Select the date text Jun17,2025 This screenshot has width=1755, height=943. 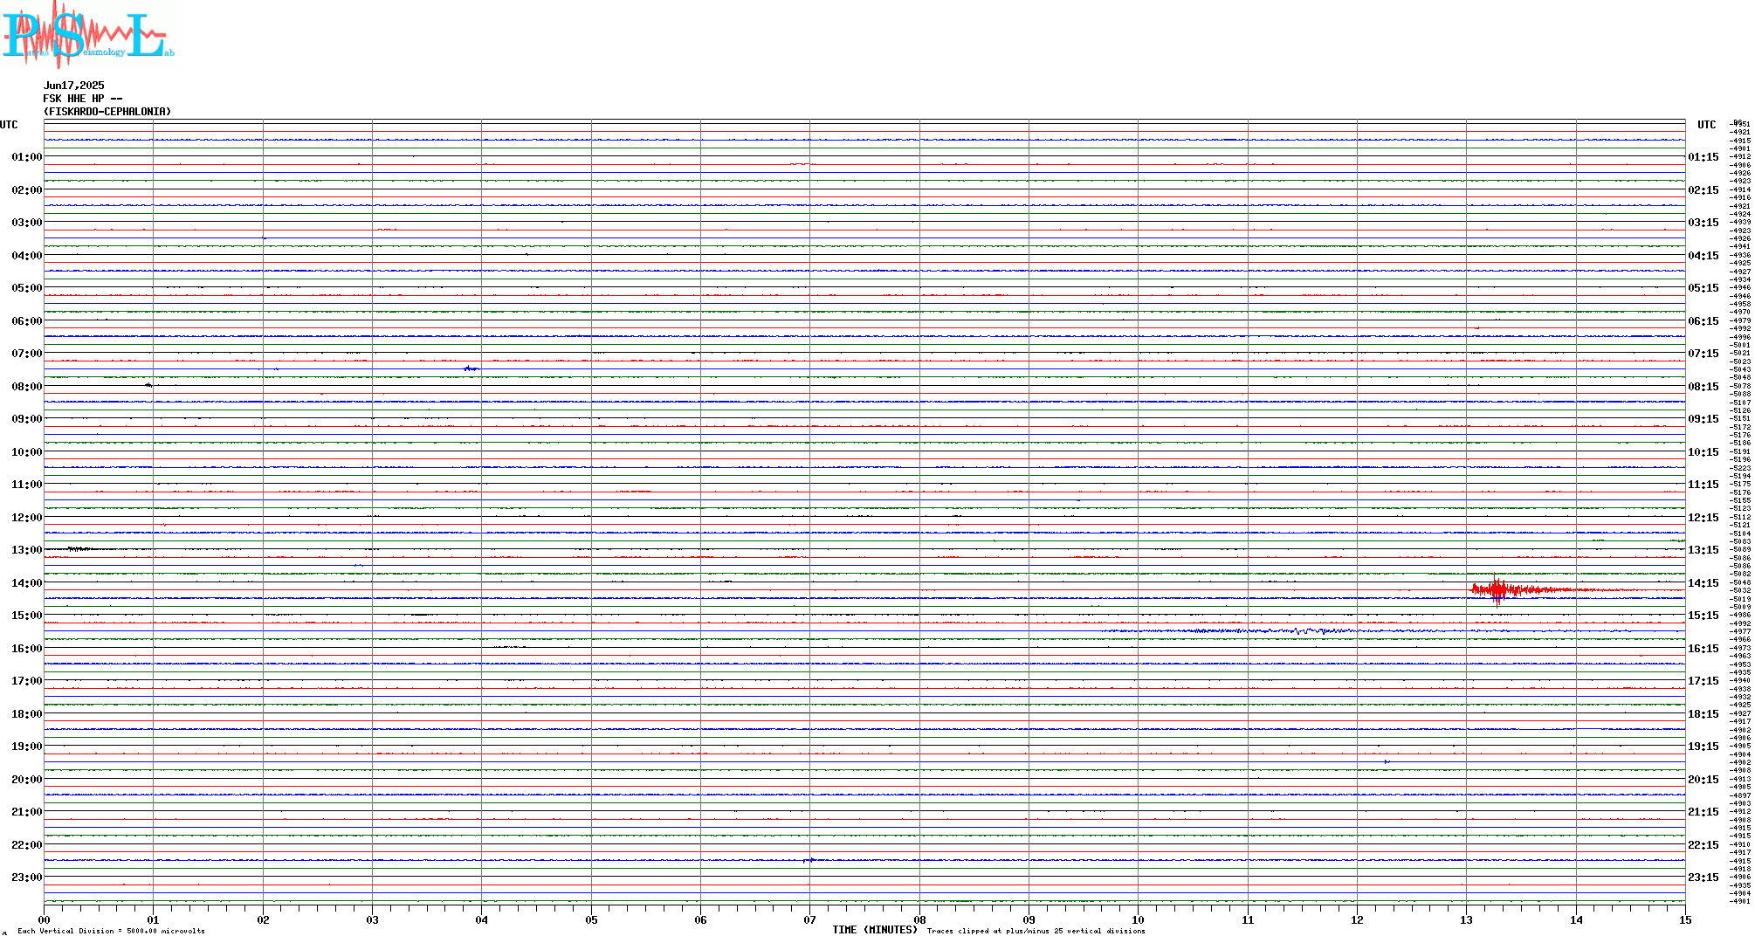pyautogui.click(x=74, y=86)
